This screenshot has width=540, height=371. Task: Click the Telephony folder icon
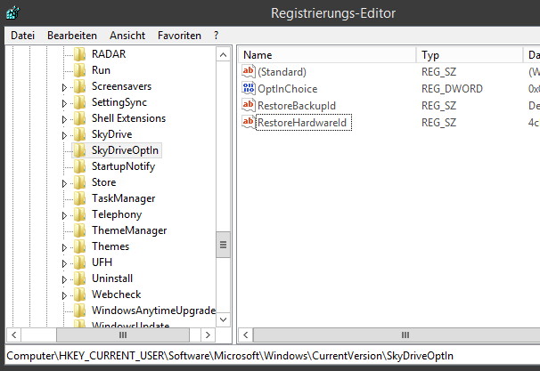[x=80, y=214]
